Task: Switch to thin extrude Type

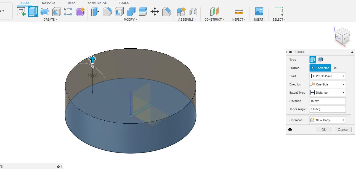Action: [x=320, y=59]
